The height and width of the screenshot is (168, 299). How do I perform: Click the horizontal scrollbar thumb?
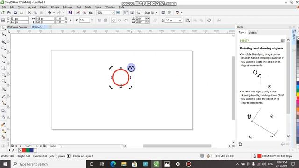click(x=177, y=146)
